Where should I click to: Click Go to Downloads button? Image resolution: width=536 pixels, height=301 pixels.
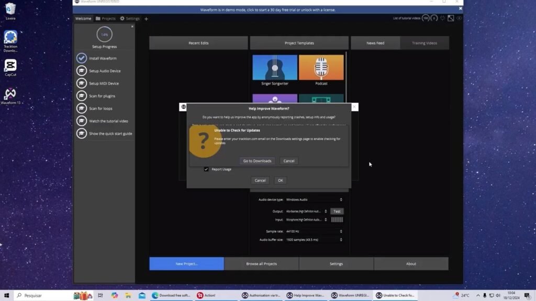pos(257,161)
